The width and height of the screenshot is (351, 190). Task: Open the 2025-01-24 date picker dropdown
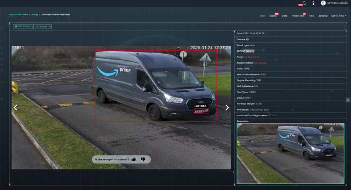coord(23,26)
